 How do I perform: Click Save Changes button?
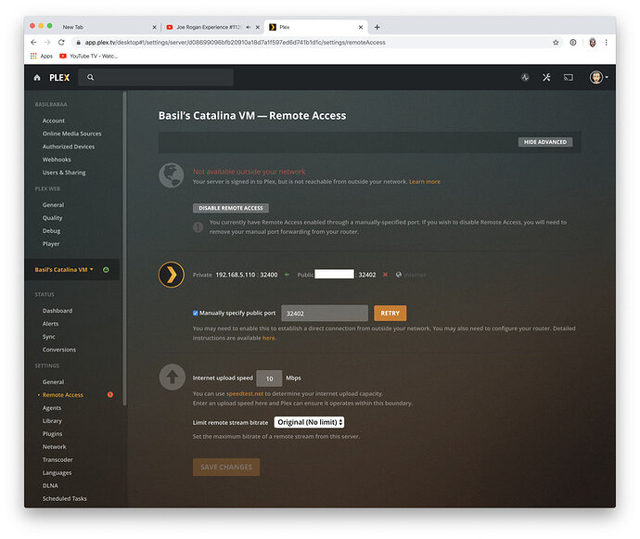(226, 468)
